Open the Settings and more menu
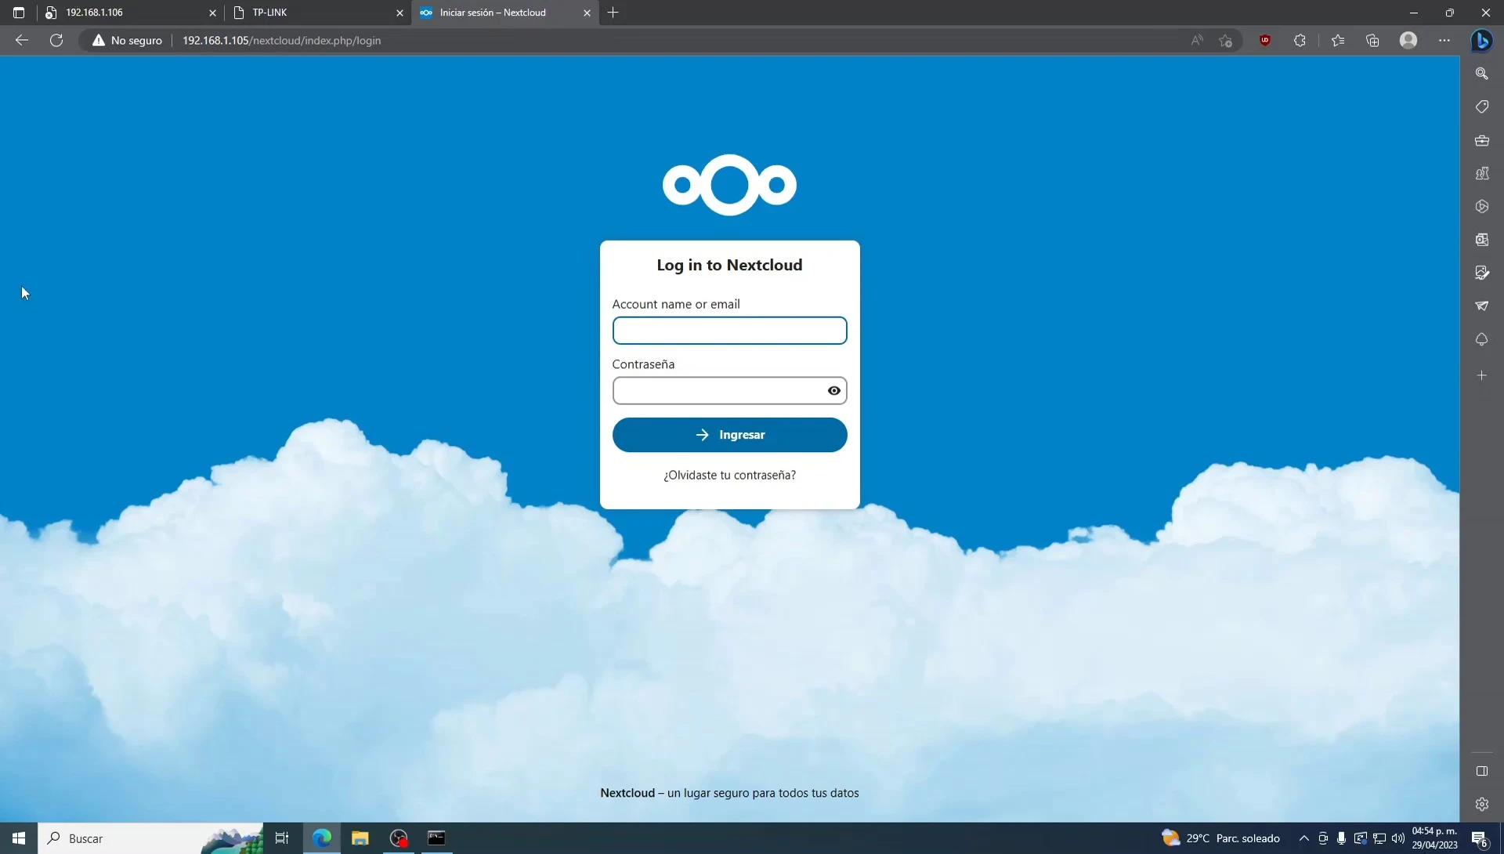The height and width of the screenshot is (854, 1504). tap(1444, 40)
